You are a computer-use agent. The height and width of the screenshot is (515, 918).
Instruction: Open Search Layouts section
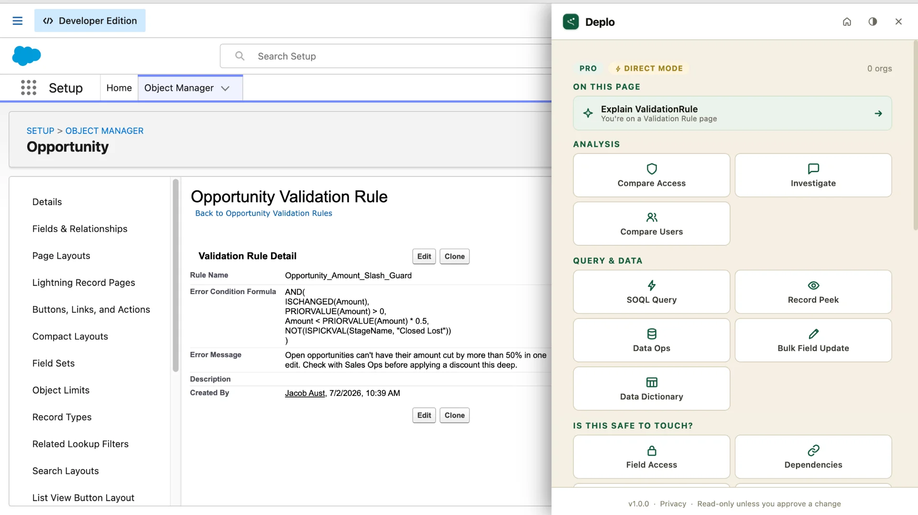click(66, 471)
